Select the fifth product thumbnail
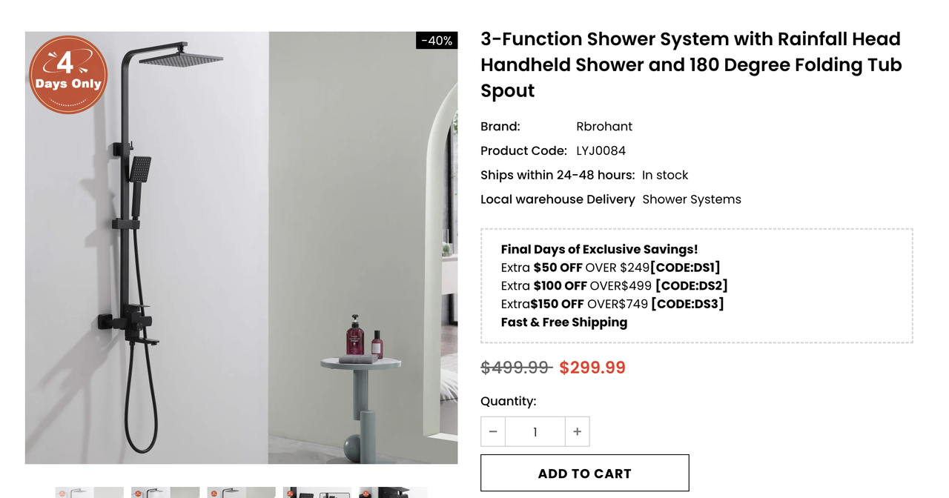This screenshot has width=949, height=498. (x=393, y=492)
